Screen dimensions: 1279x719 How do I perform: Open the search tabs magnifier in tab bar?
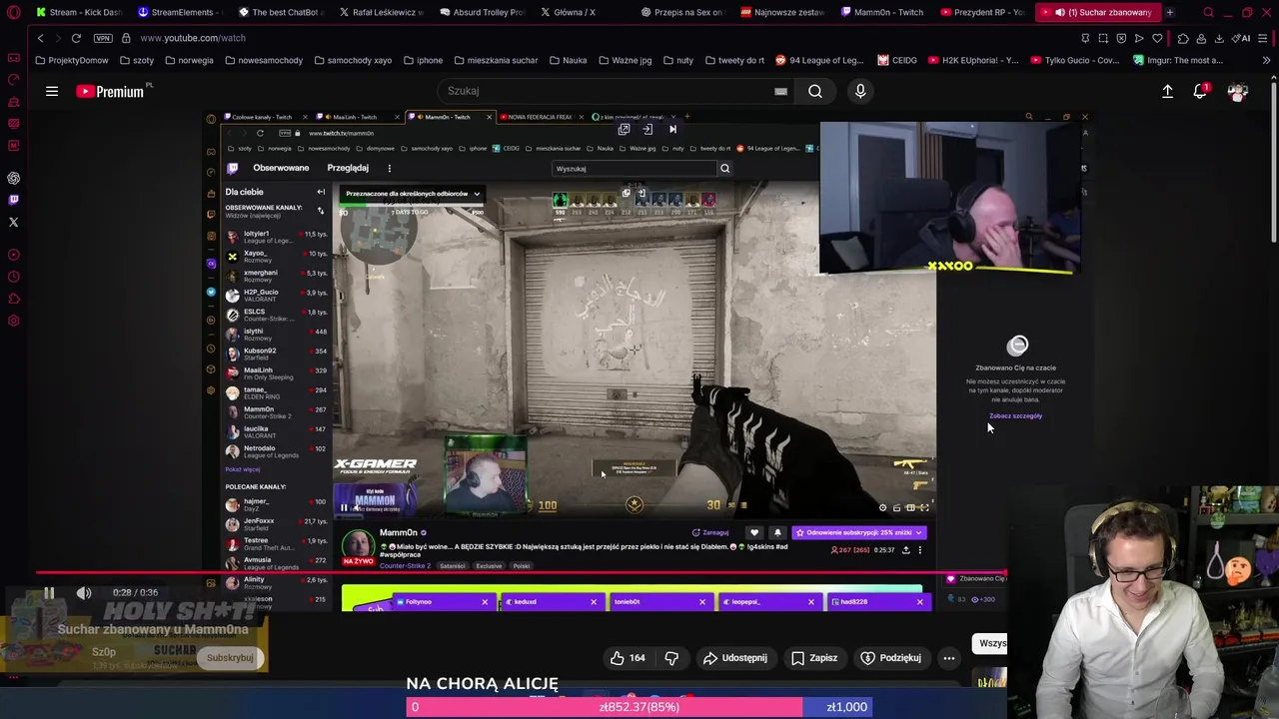pos(1208,12)
